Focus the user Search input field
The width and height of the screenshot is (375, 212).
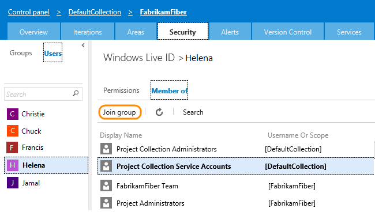coord(43,94)
